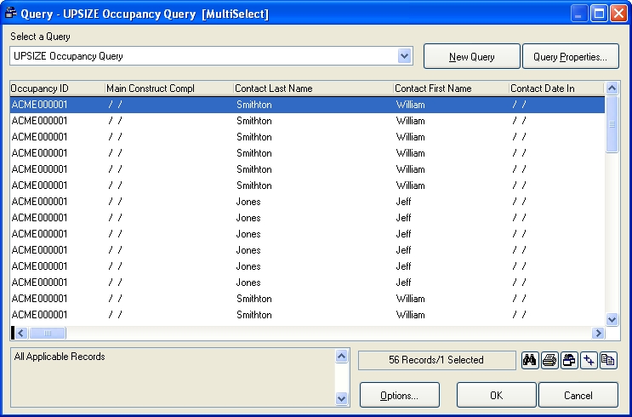The image size is (632, 417).
Task: Select the first Jones row in grid
Action: click(248, 202)
